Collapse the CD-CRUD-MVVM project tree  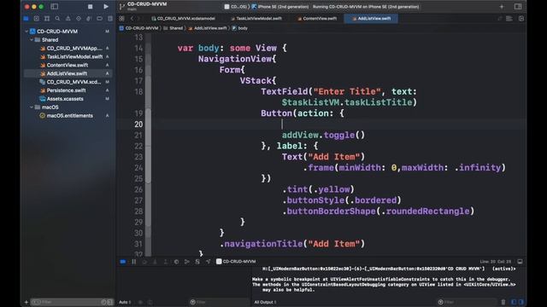click(26, 32)
